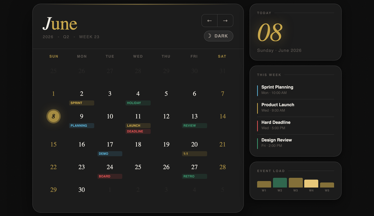Click the WEEK 23 label
374x216 pixels.
point(89,37)
